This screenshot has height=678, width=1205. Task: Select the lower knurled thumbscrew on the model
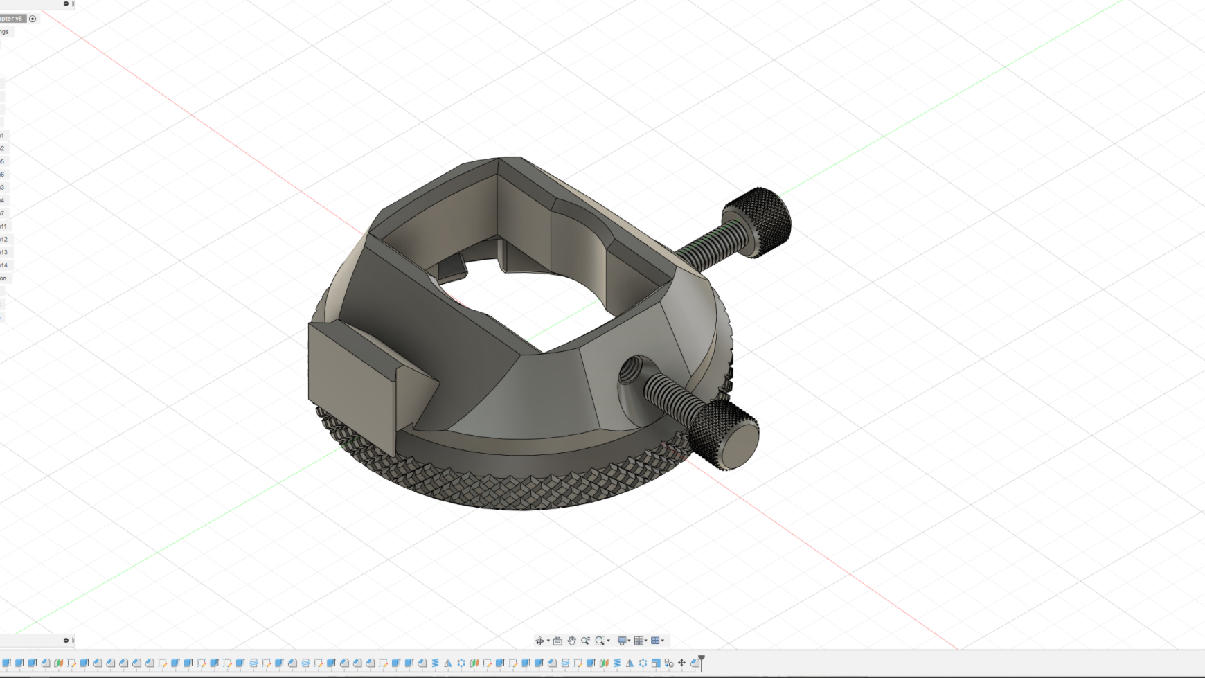coord(724,435)
